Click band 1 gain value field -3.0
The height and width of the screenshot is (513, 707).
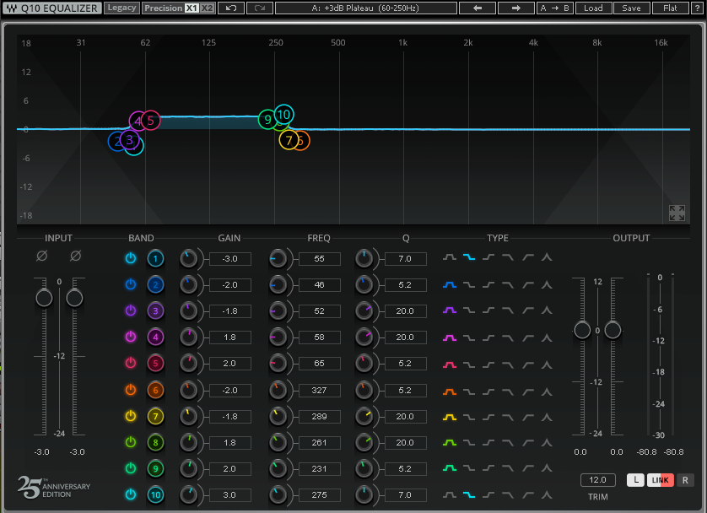tap(230, 259)
